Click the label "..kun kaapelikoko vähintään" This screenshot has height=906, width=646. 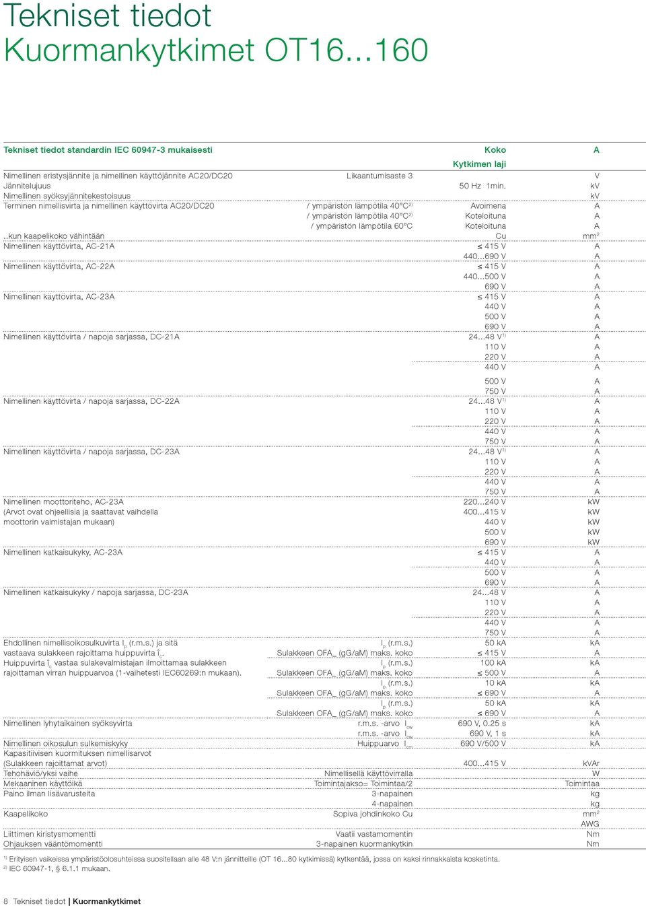point(54,236)
